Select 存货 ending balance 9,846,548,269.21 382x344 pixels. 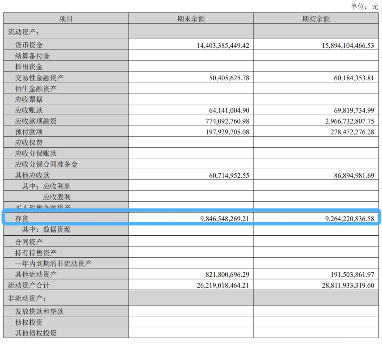tap(225, 219)
